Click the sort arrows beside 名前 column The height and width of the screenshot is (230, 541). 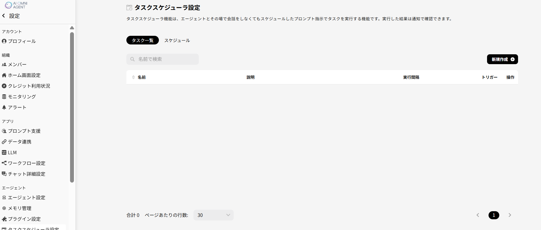[x=134, y=77]
